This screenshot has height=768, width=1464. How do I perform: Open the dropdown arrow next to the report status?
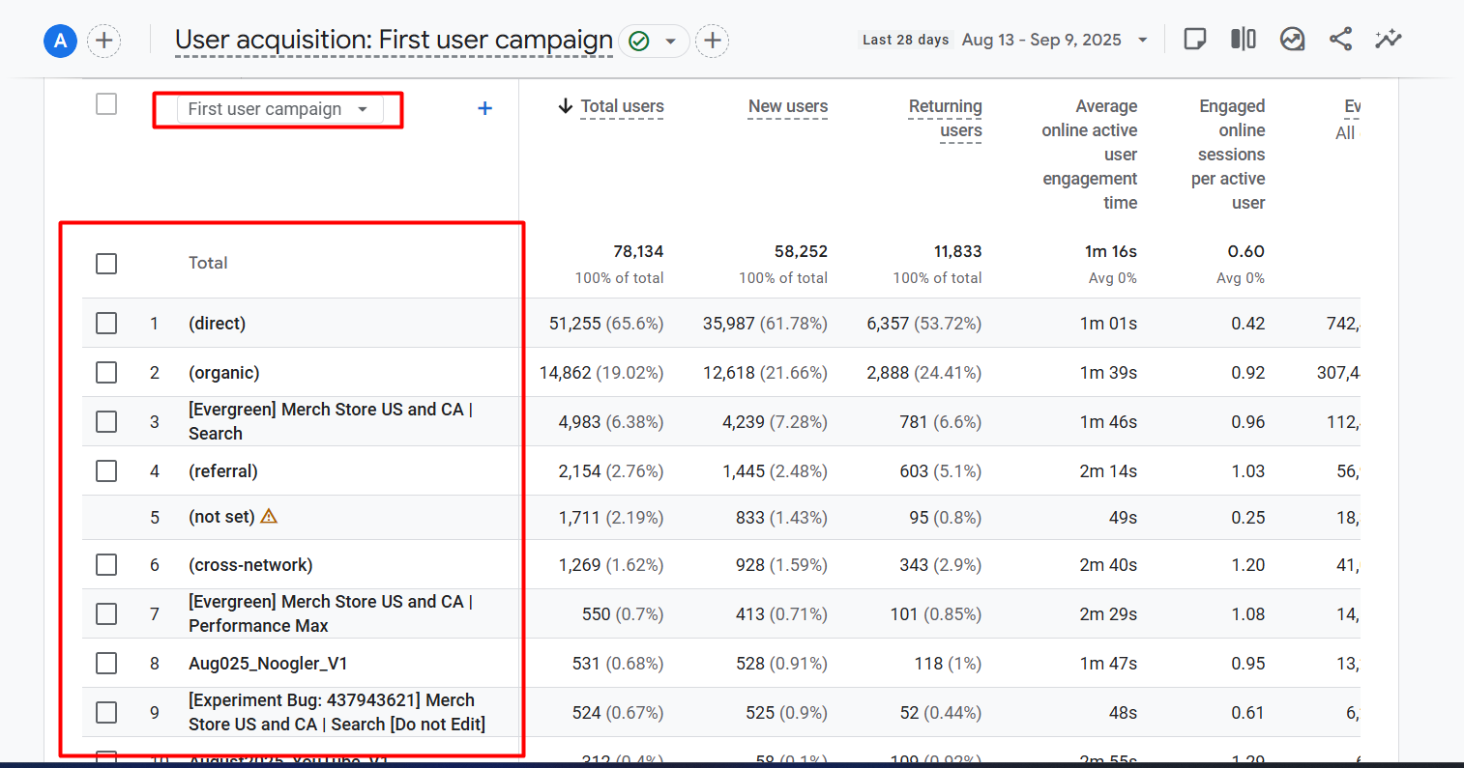pos(670,42)
